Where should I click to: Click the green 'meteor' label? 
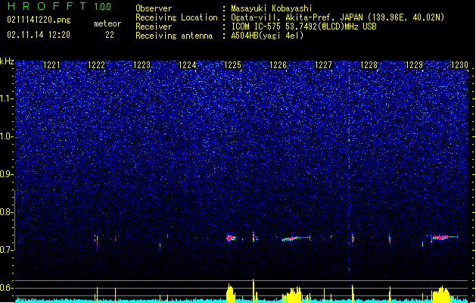coord(107,23)
